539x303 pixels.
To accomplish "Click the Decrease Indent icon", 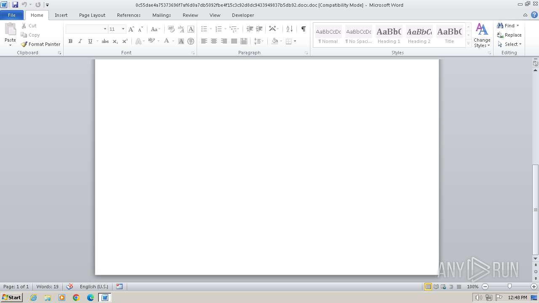I will tap(250, 29).
